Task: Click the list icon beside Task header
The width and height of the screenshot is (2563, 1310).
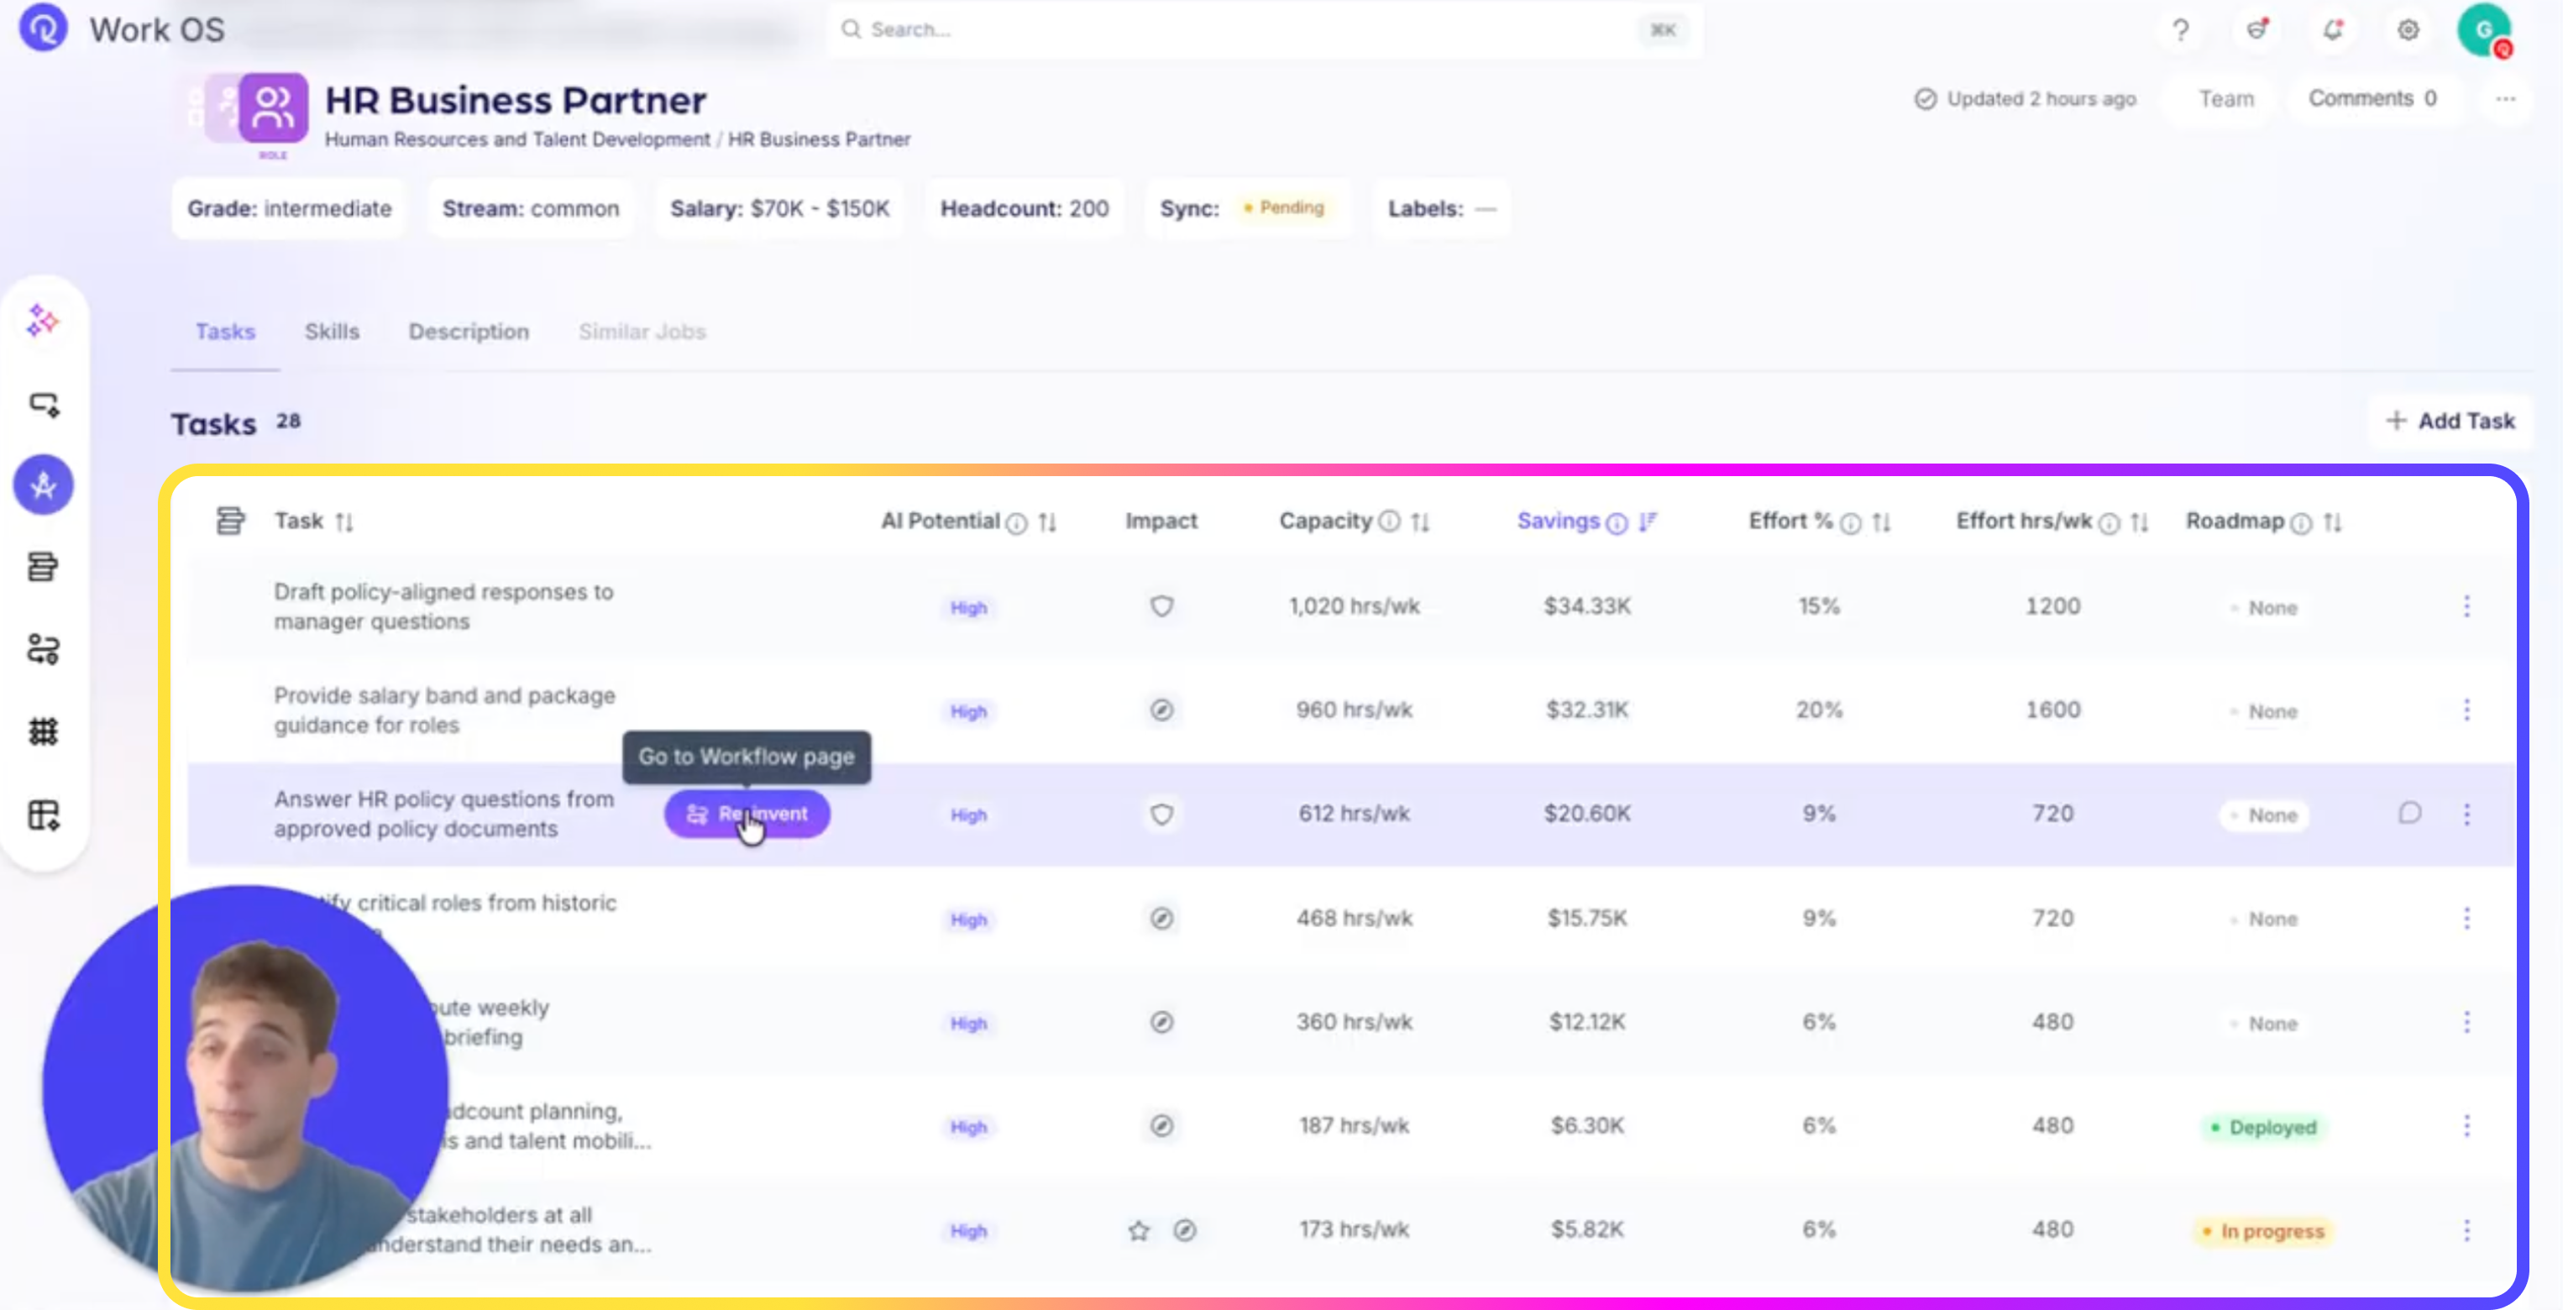Action: tap(230, 520)
